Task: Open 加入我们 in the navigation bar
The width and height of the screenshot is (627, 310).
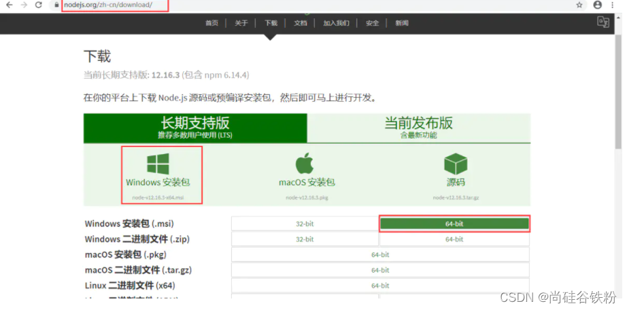Action: (x=337, y=23)
